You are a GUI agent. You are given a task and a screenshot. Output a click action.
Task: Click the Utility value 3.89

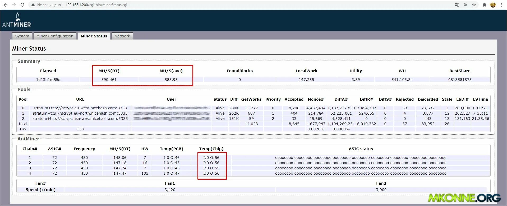(x=356, y=80)
